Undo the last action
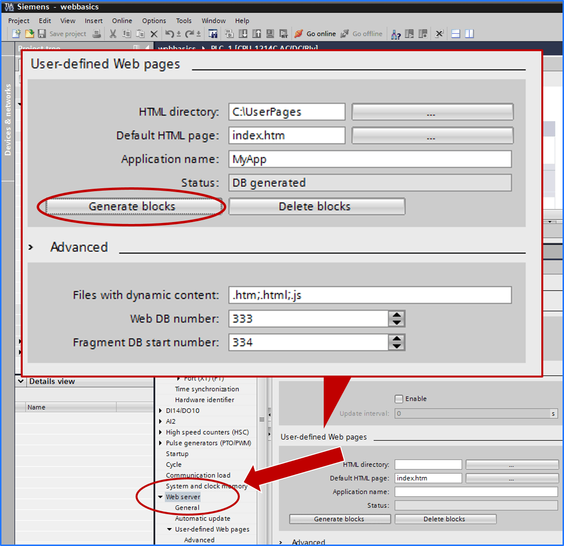 point(169,33)
